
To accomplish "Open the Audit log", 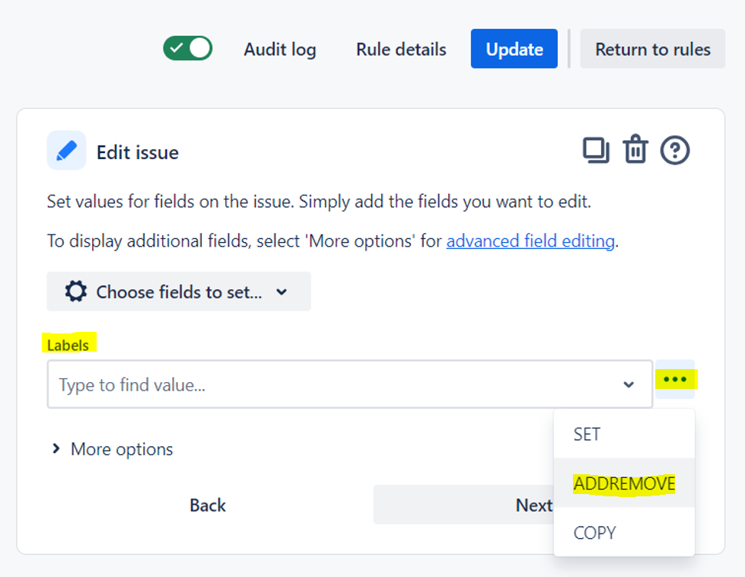I will point(280,49).
